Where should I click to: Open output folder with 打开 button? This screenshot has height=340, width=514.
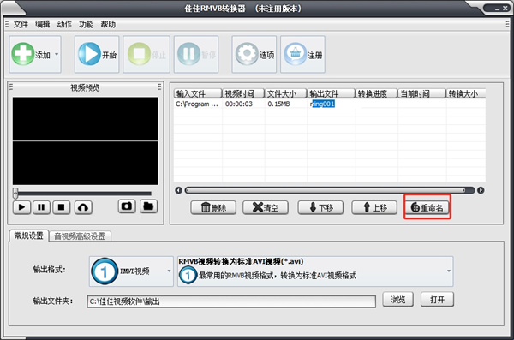point(437,300)
